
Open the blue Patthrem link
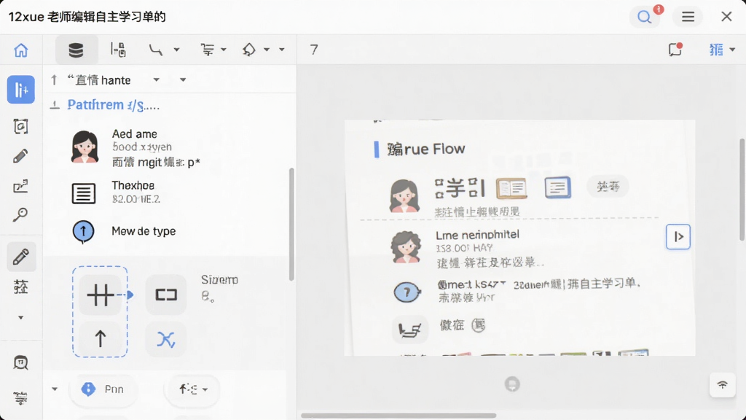113,105
